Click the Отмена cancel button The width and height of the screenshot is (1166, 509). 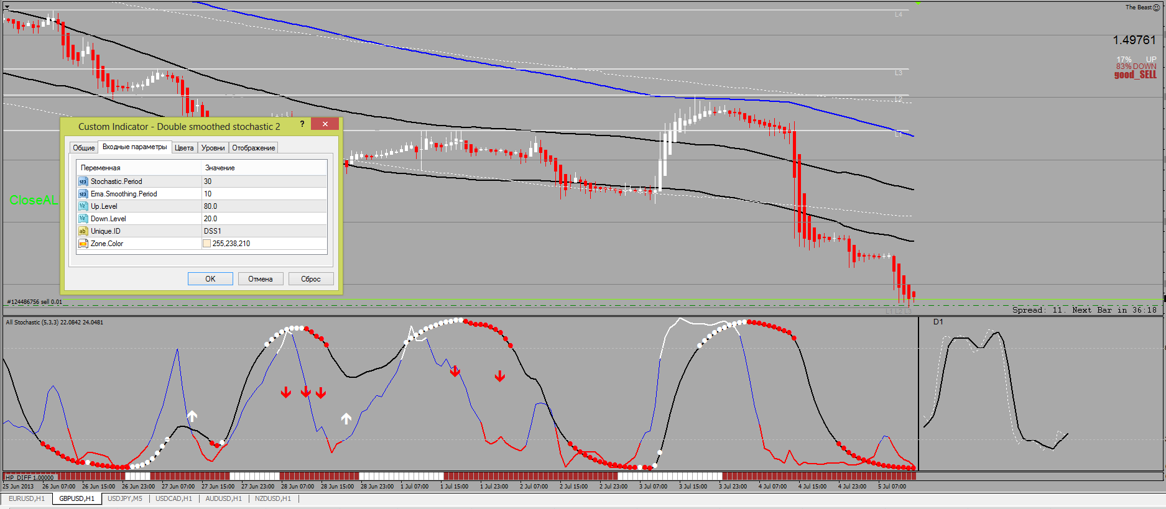tap(261, 279)
